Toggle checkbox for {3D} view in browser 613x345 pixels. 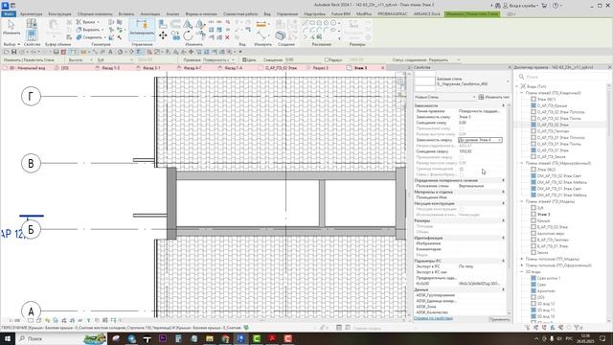click(534, 297)
